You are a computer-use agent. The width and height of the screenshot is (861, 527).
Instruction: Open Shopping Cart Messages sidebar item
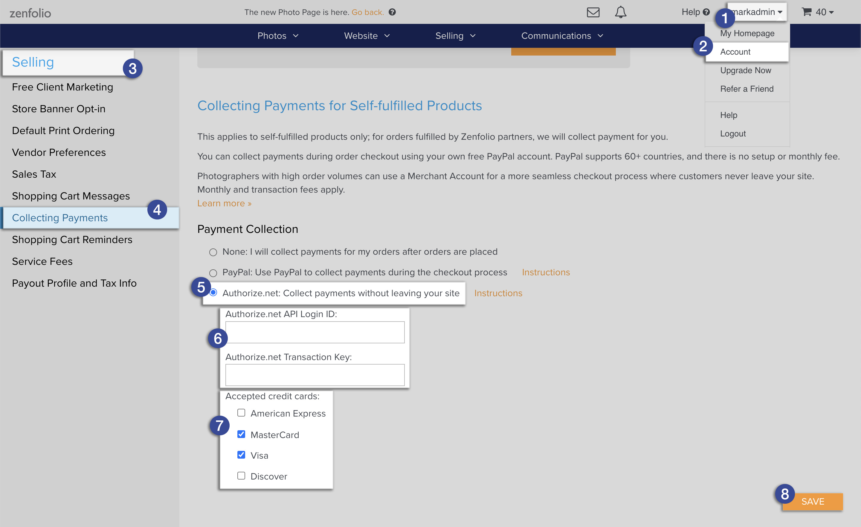tap(71, 196)
